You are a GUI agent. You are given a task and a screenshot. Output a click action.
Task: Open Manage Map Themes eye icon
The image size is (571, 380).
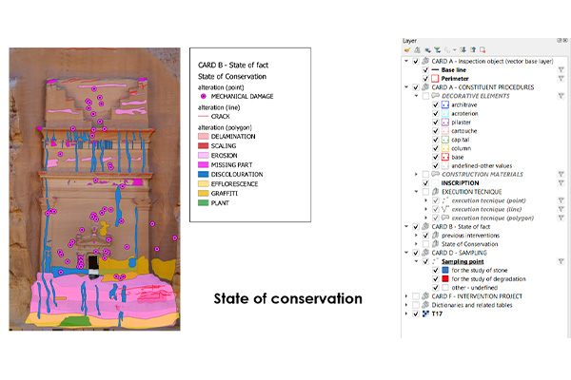[x=427, y=50]
